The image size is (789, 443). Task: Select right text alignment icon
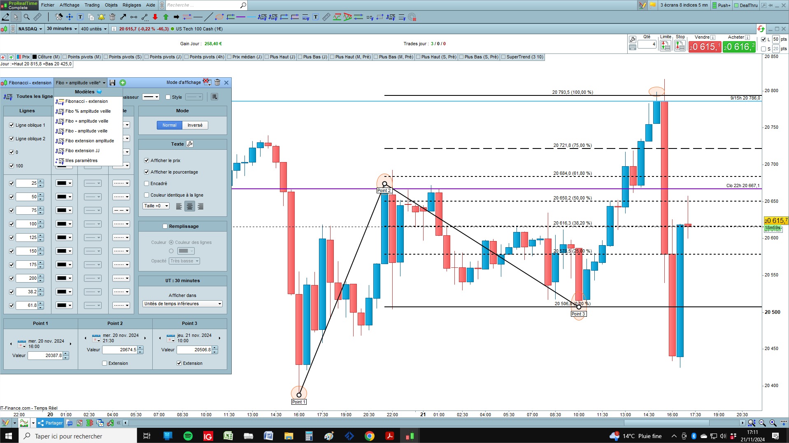point(200,206)
